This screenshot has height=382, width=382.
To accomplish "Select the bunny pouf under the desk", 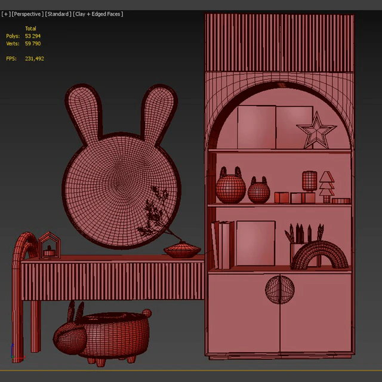I will tap(102, 334).
